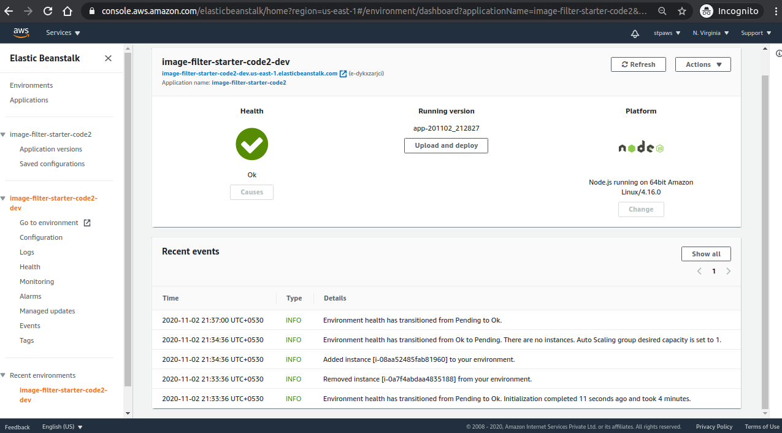Click timestamp 2020-11-02 21:37:00 UTC+0530
Image resolution: width=782 pixels, height=433 pixels.
tap(213, 320)
